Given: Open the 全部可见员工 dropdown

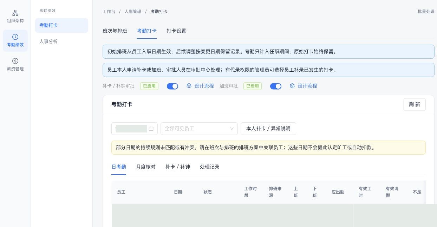Looking at the screenshot, I should tap(199, 129).
